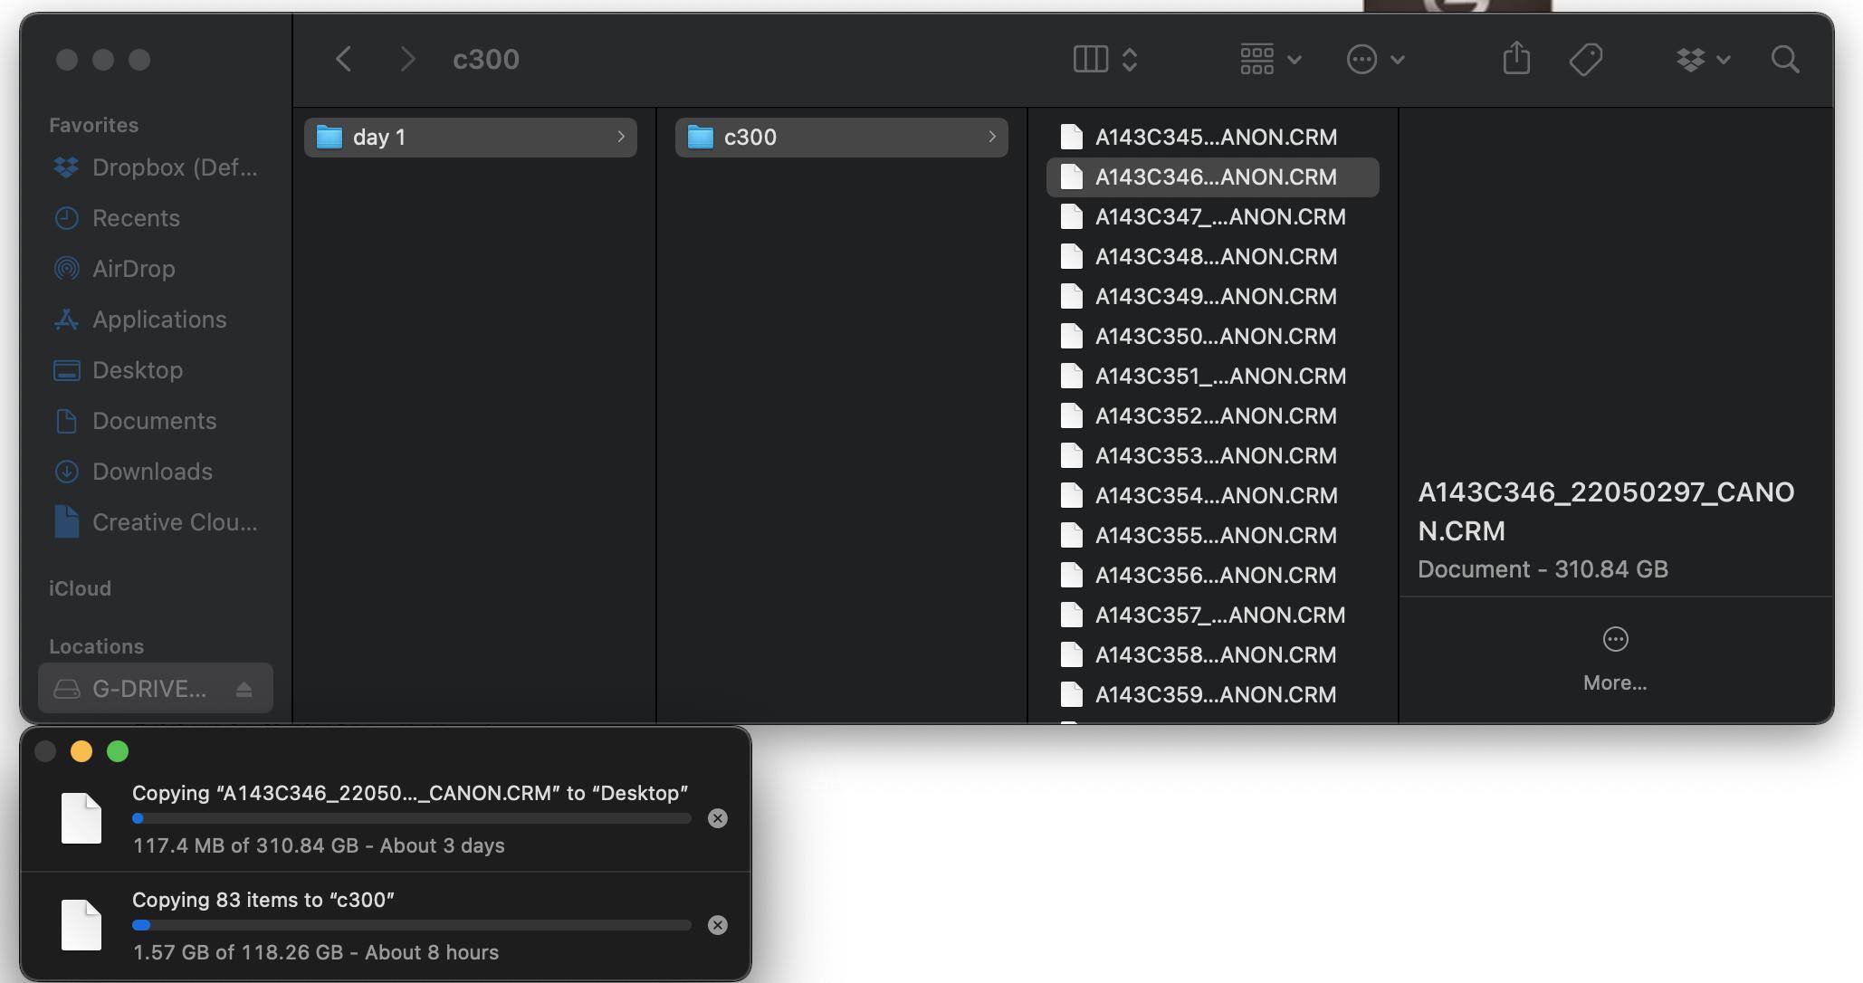Open the column view switcher

pos(1103,60)
